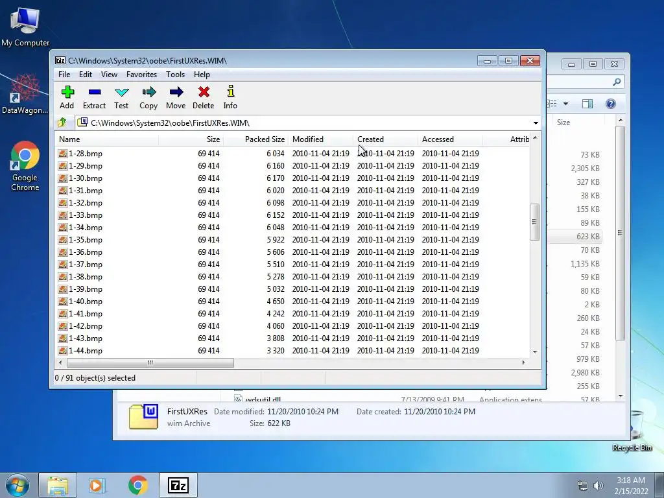Viewport: 664px width, 498px height.
Task: Select the row 1-42.bmp
Action: (292, 326)
